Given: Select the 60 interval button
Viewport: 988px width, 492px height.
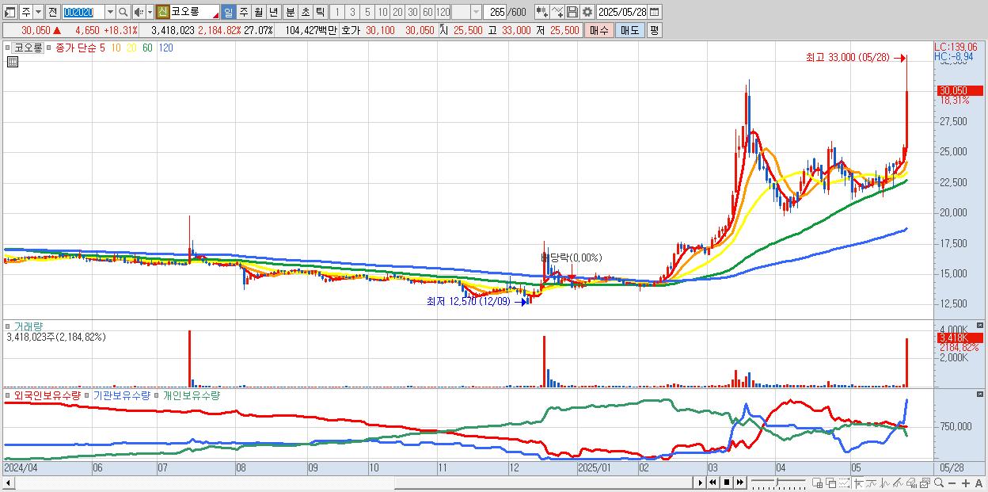Looking at the screenshot, I should pyautogui.click(x=427, y=12).
